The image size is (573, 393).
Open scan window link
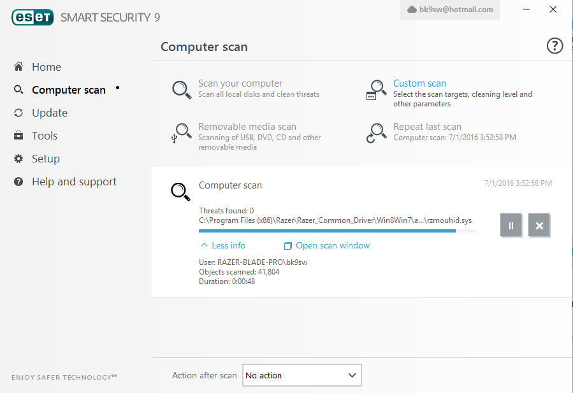tap(333, 245)
